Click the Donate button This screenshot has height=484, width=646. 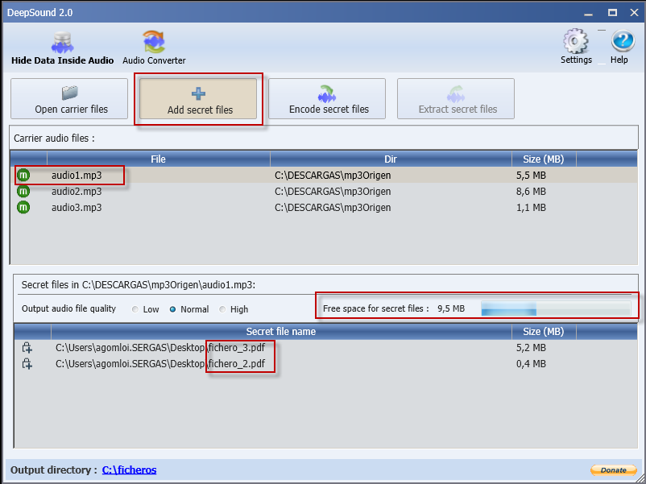coord(613,470)
